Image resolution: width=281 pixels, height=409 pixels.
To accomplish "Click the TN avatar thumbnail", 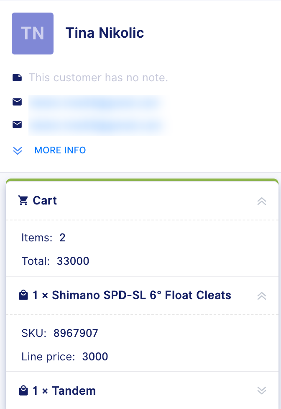I will click(x=33, y=34).
